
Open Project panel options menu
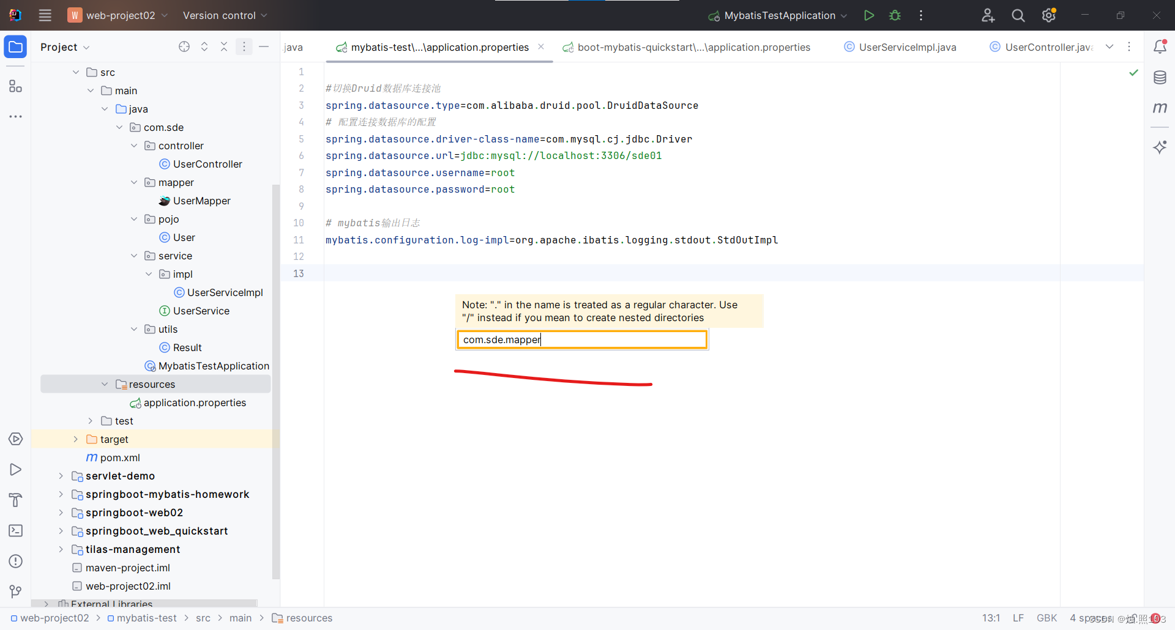pos(244,46)
